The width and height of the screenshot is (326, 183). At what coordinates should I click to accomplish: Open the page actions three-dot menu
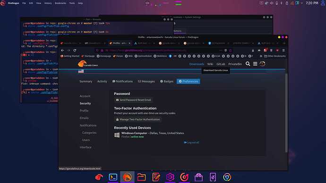[221, 50]
